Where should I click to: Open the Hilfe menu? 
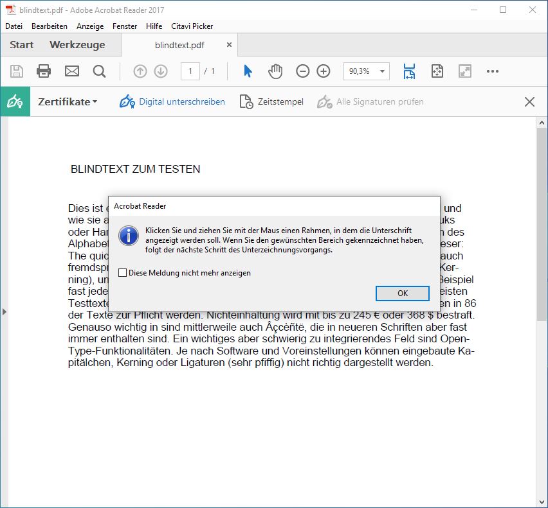tap(154, 26)
